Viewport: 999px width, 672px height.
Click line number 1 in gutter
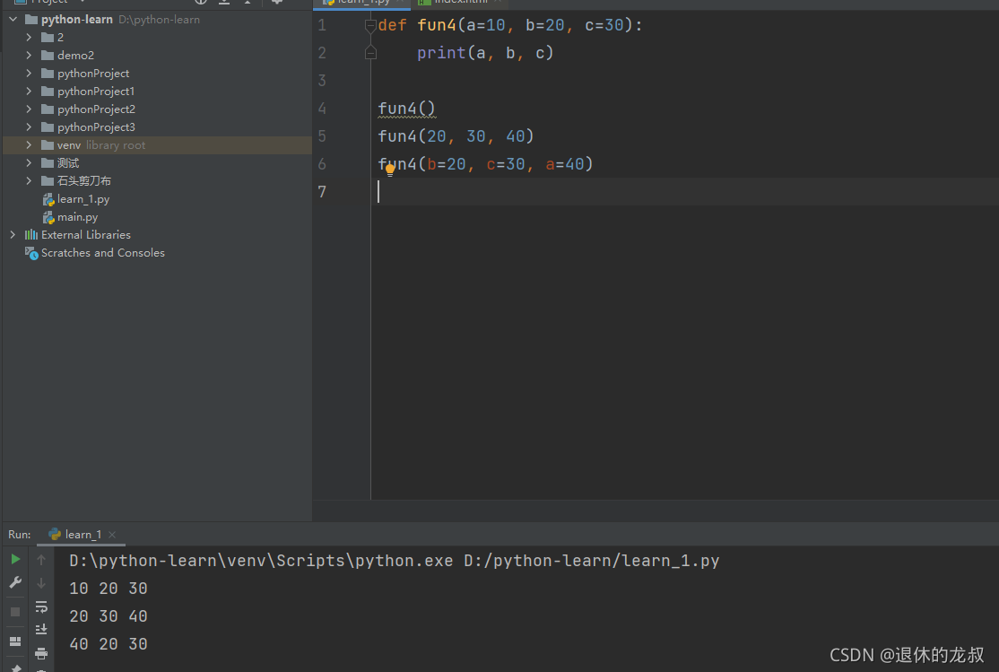pos(322,25)
